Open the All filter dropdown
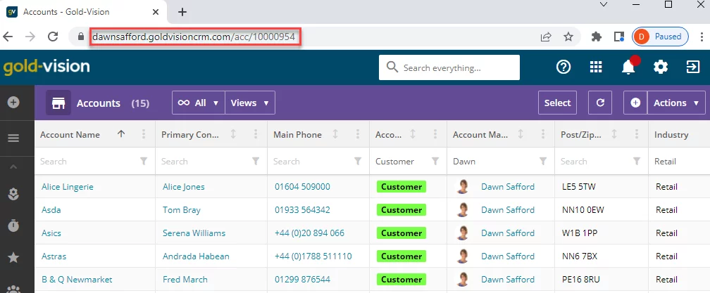Viewport: 710px width, 293px height. click(x=199, y=103)
